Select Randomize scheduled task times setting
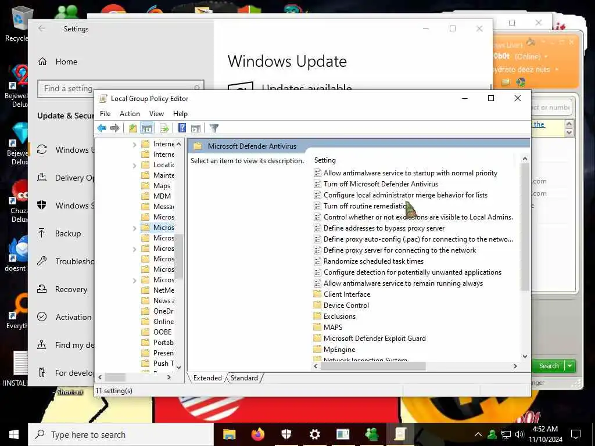 tap(374, 261)
